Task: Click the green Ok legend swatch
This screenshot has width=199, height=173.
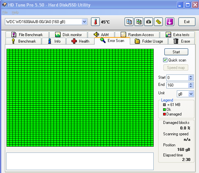Action: coord(164,110)
